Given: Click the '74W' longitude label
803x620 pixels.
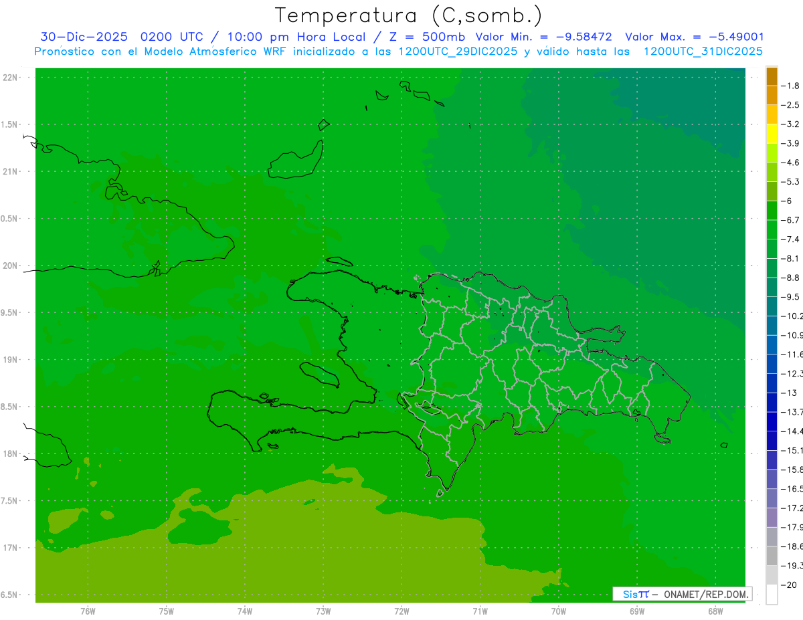Looking at the screenshot, I should [245, 611].
